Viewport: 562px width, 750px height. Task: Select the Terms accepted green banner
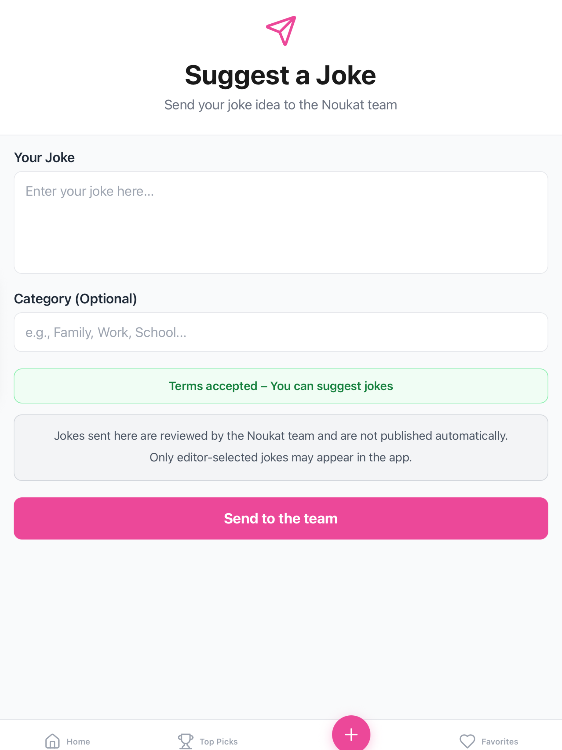click(281, 386)
